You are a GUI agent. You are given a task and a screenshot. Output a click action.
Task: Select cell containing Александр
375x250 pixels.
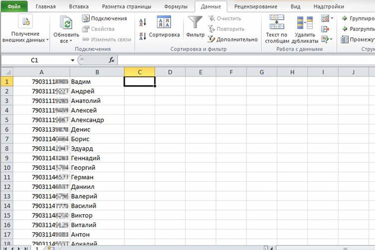click(x=97, y=120)
